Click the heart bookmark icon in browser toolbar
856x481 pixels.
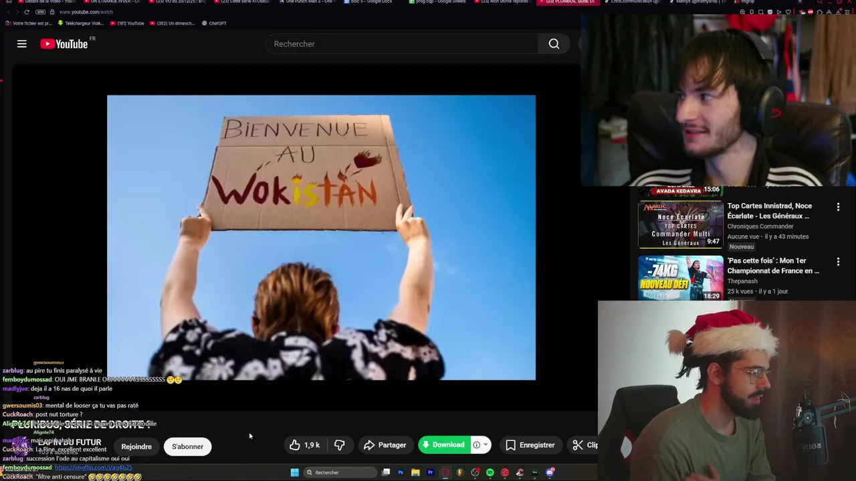point(788,12)
